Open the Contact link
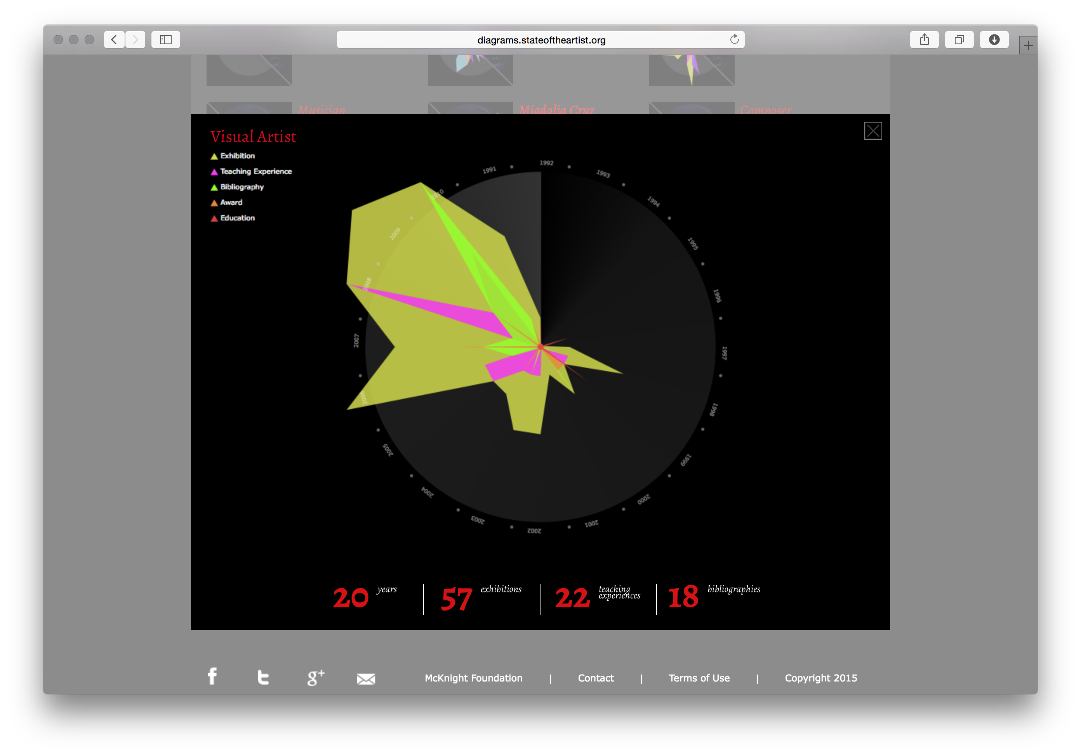1081x756 pixels. pyautogui.click(x=596, y=678)
